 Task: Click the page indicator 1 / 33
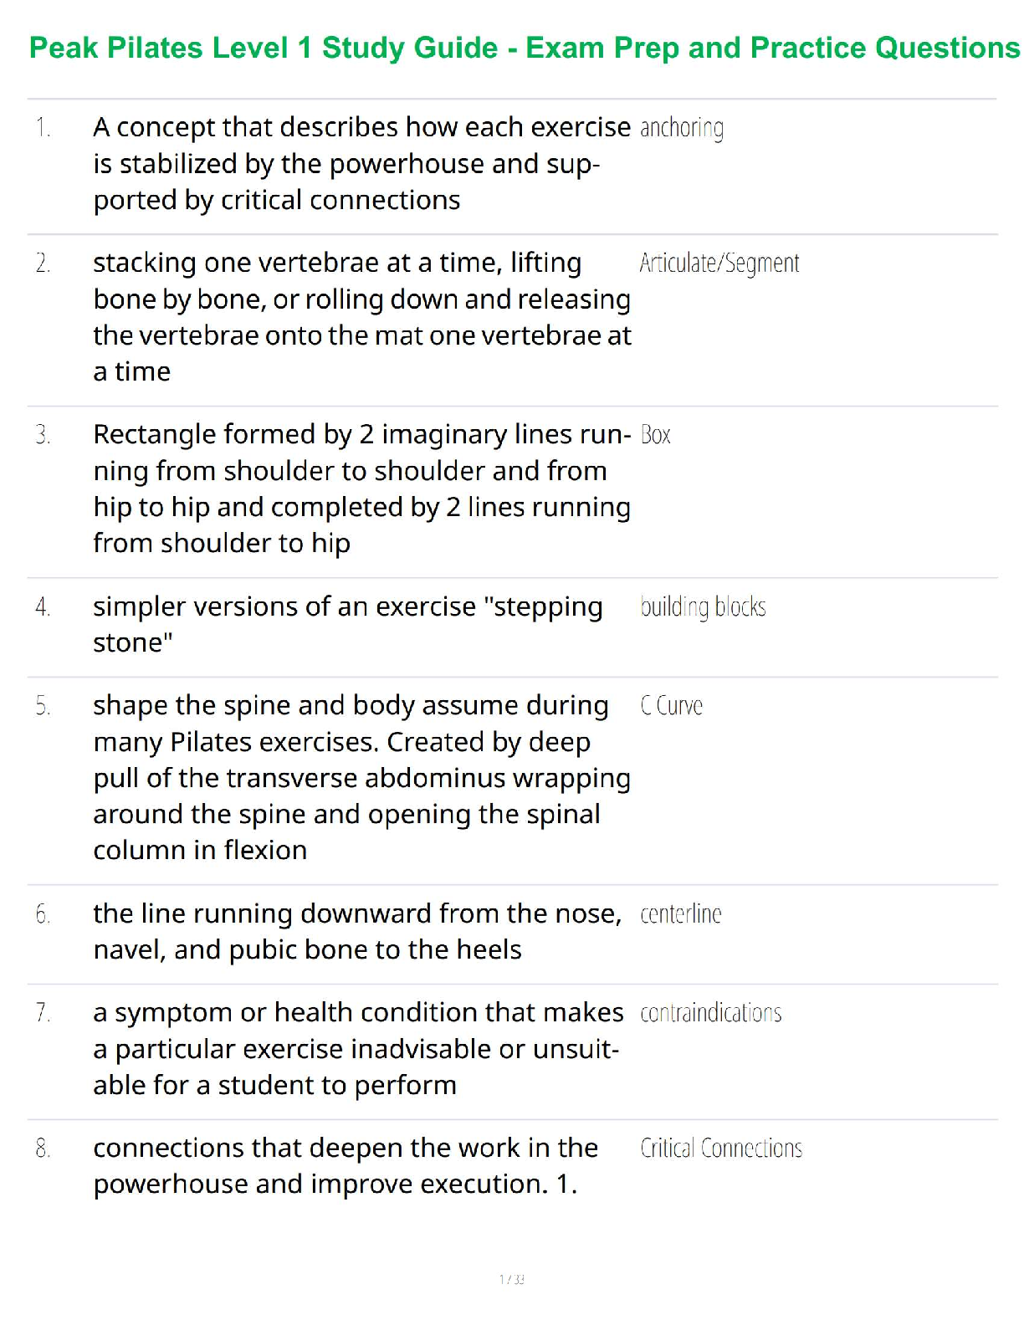(x=511, y=1279)
